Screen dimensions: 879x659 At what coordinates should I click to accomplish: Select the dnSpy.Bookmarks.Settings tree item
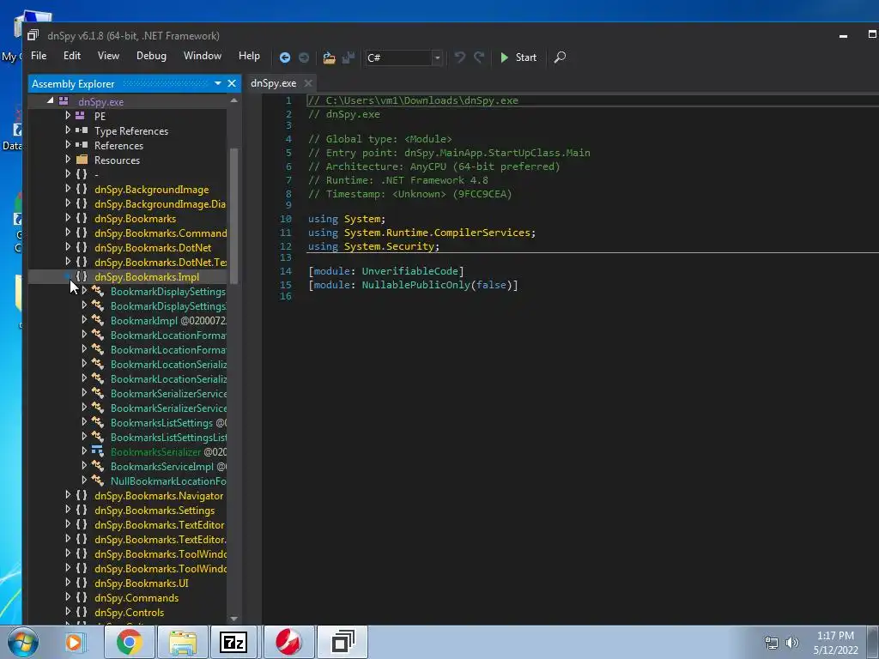click(x=155, y=511)
